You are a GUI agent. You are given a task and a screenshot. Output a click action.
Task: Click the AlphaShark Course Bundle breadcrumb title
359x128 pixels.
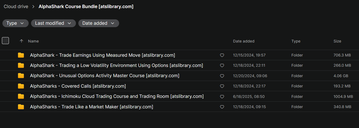86,6
